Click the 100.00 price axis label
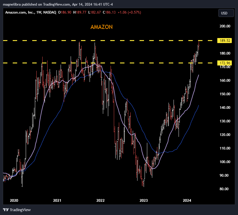238x215 pixels. pos(225,162)
